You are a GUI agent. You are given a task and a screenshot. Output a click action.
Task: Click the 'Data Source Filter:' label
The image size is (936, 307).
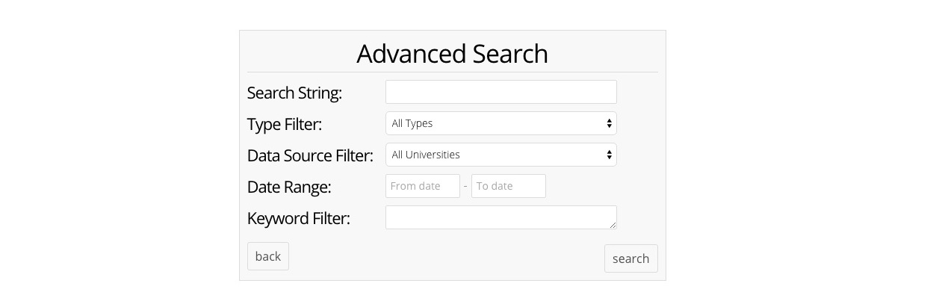tap(309, 156)
